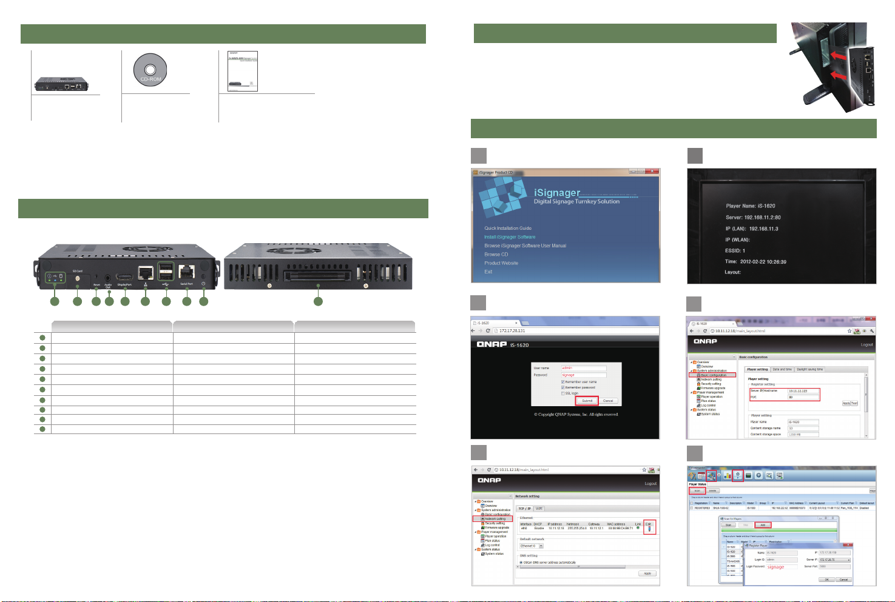Image resolution: width=895 pixels, height=602 pixels.
Task: Click the Server IP/Hostname input field
Action: [803, 391]
